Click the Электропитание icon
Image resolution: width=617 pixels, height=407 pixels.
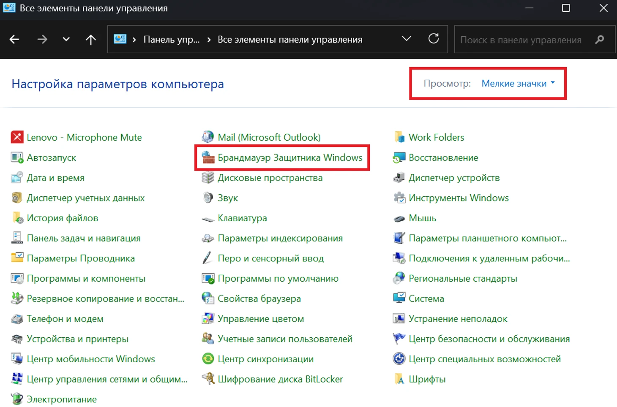click(x=17, y=399)
